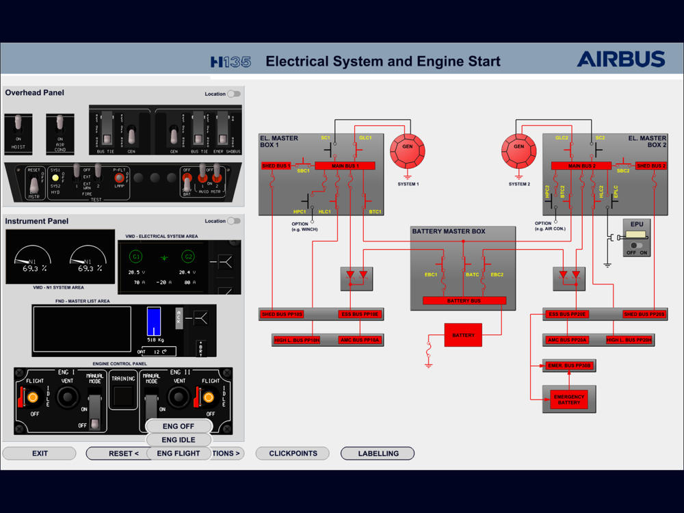This screenshot has height=513, width=684.
Task: Click the SHED BUS PP10S bar
Action: [282, 314]
